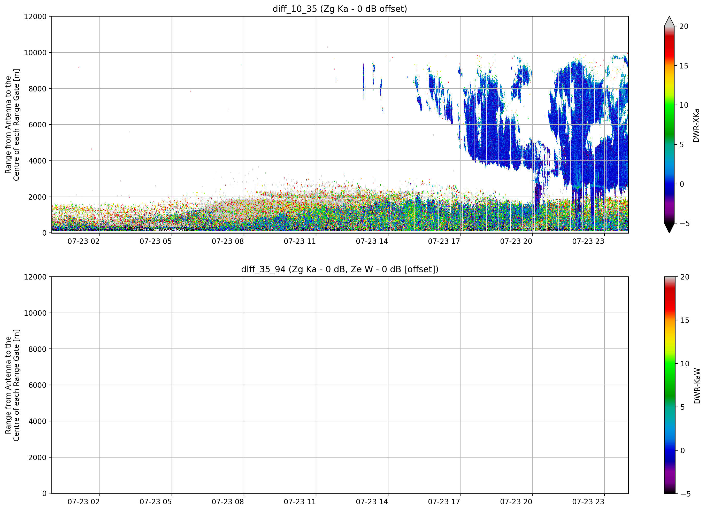The width and height of the screenshot is (706, 511).
Task: Click the 6000 y-tick of the diff_35_94 plot
Action: coord(37,385)
